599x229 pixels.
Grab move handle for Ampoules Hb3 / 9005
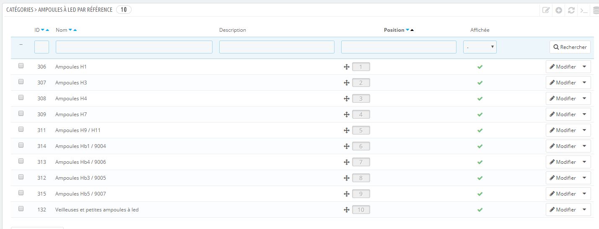click(x=347, y=178)
